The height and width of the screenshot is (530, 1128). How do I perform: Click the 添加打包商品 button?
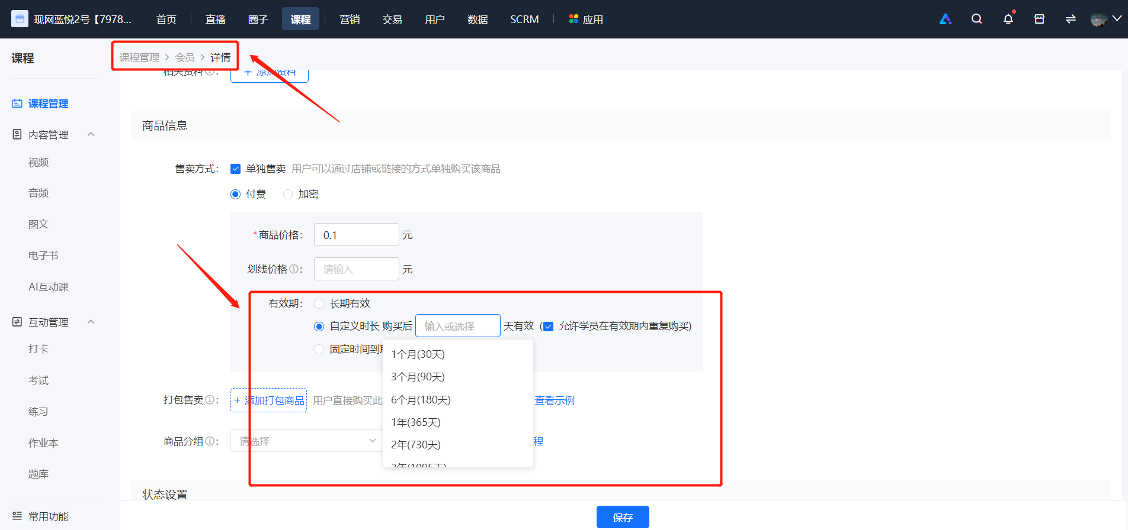click(x=268, y=400)
